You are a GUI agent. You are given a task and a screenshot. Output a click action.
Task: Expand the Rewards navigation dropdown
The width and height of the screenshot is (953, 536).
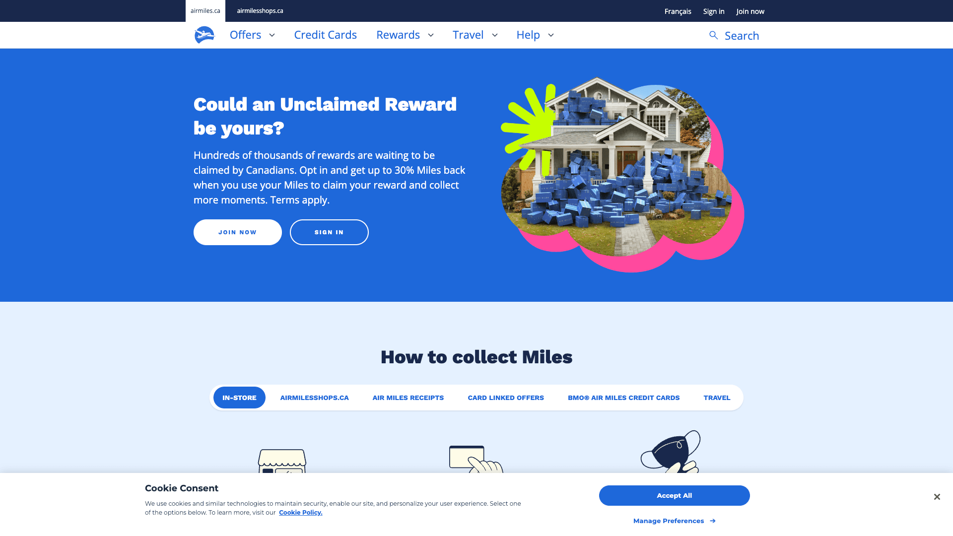pyautogui.click(x=405, y=35)
